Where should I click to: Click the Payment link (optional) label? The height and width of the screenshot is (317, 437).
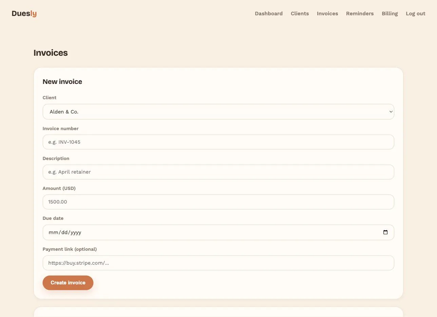coord(70,249)
